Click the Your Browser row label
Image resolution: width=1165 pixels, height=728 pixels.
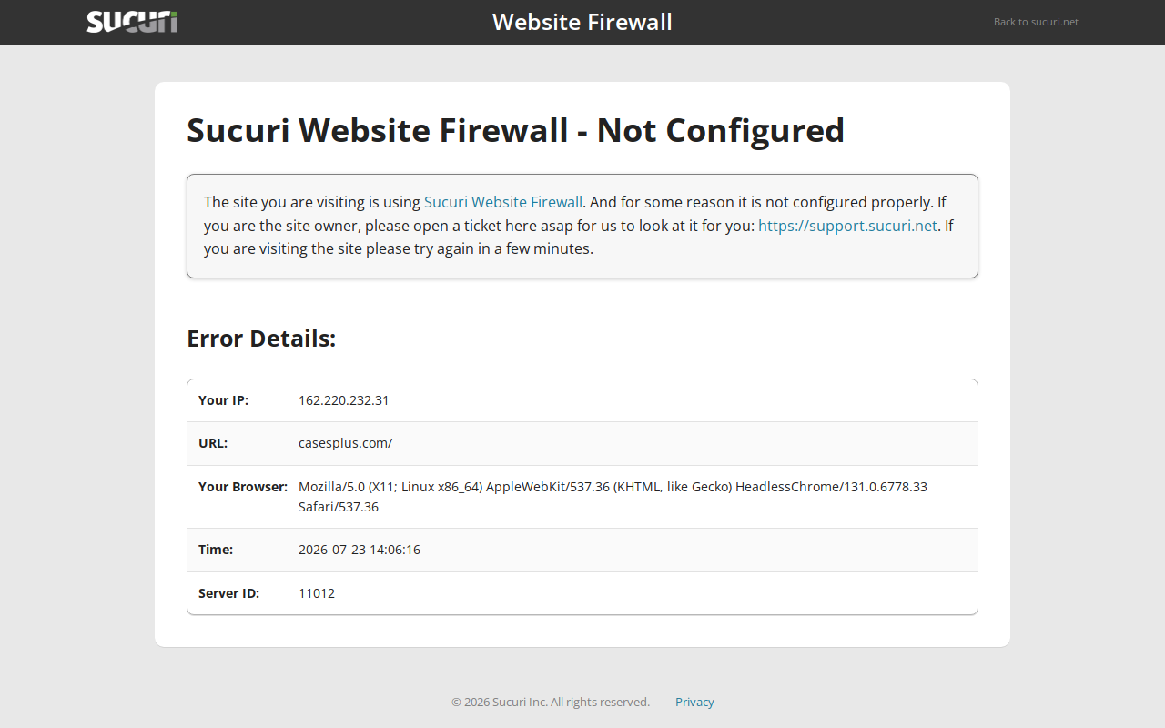point(243,487)
